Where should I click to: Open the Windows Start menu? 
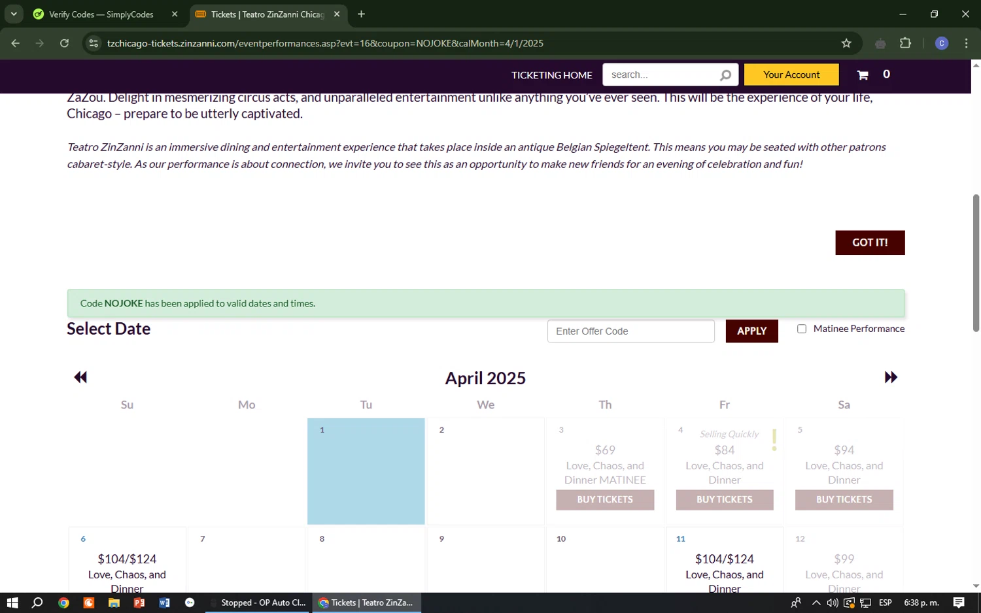point(12,603)
